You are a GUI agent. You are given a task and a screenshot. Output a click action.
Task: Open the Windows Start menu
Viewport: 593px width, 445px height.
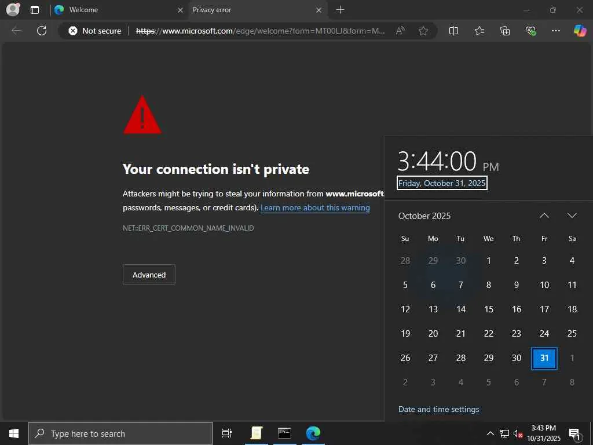(x=14, y=433)
